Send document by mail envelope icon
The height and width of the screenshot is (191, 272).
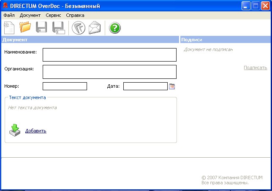pos(95,27)
